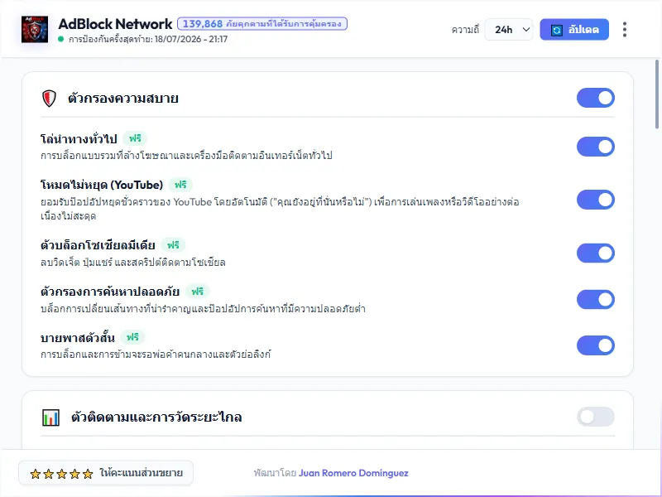Screen dimensions: 662x497
Task: Click the ความถี่ frequency label
Action: pos(465,30)
